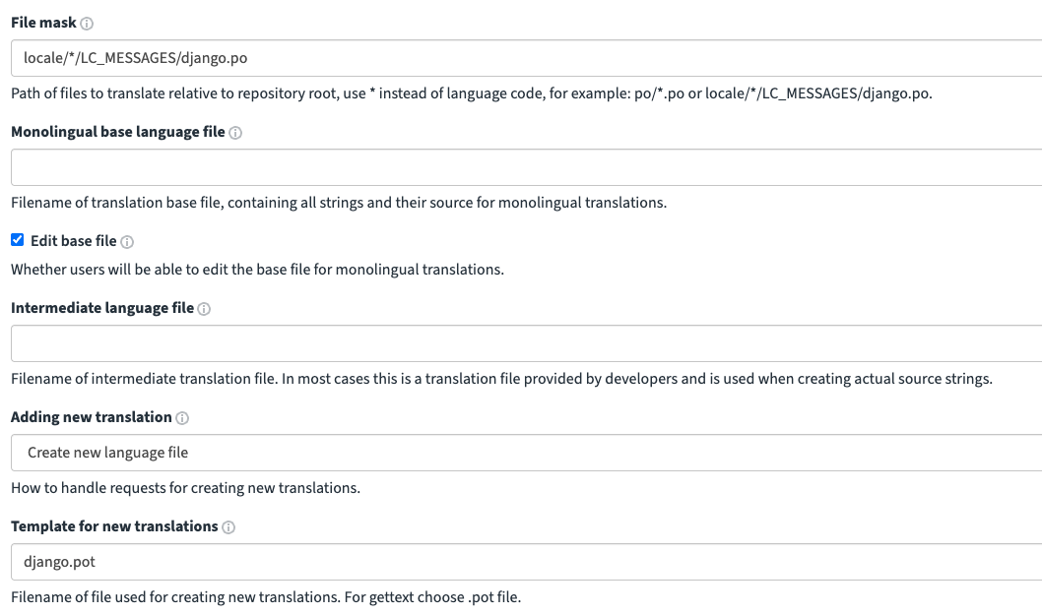The height and width of the screenshot is (614, 1042).
Task: Uncheck the Edit base file checkbox
Action: pyautogui.click(x=18, y=240)
